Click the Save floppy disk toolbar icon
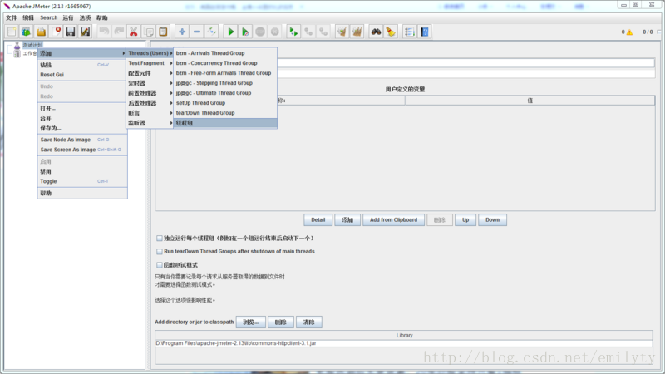The image size is (665, 374). tap(71, 32)
